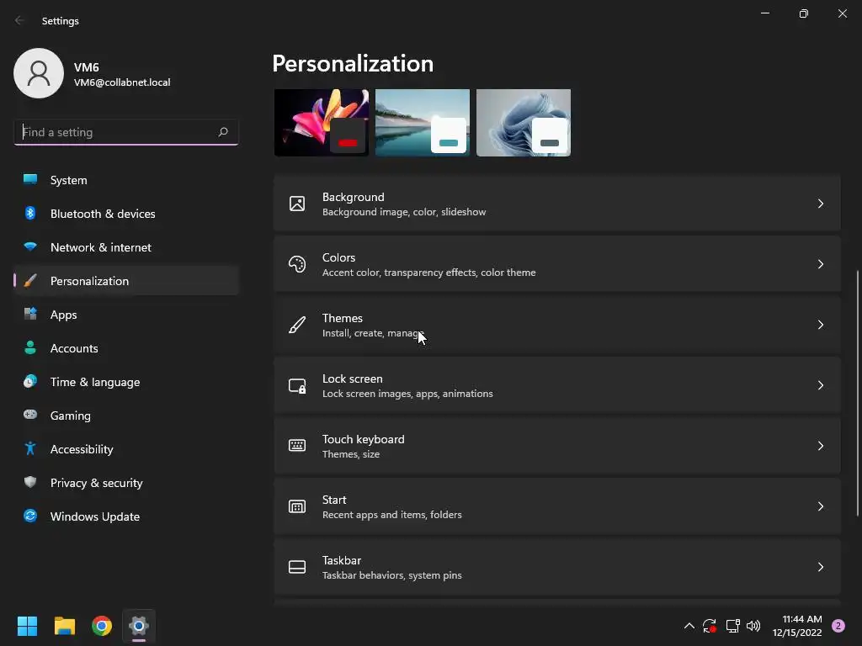Open the notification badge showing 2
The image size is (862, 646).
838,626
